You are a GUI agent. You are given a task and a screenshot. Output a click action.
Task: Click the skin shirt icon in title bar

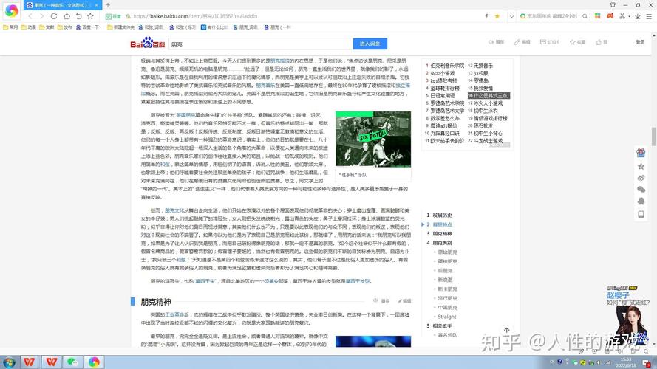pos(613,5)
